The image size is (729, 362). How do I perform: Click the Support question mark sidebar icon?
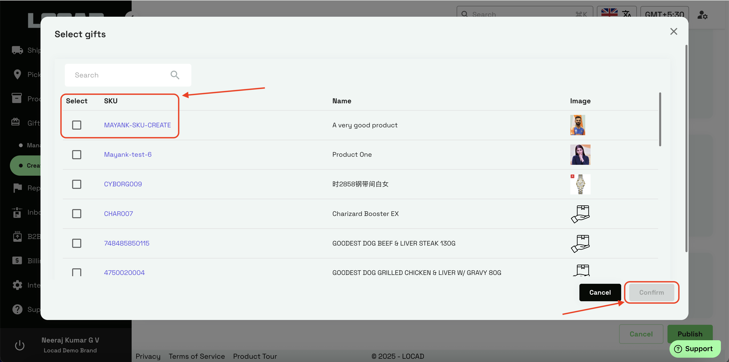(17, 309)
